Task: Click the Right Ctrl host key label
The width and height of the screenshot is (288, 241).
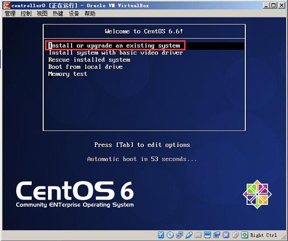Action: pyautogui.click(x=263, y=235)
